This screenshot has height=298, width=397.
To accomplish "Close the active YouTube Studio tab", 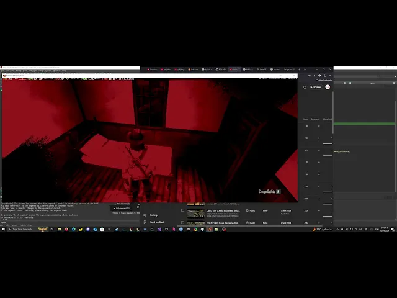I will pyautogui.click(x=239, y=69).
